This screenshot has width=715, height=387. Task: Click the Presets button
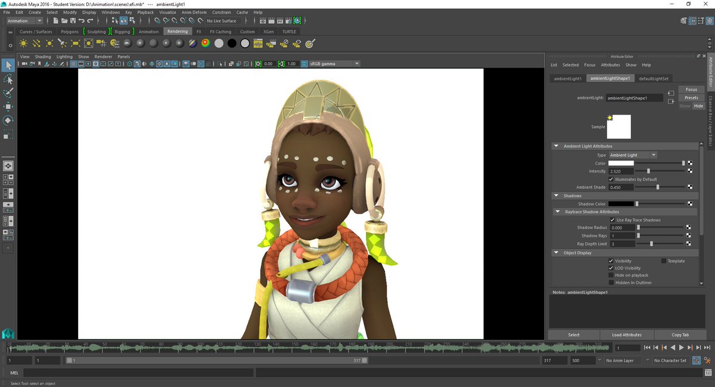point(691,98)
